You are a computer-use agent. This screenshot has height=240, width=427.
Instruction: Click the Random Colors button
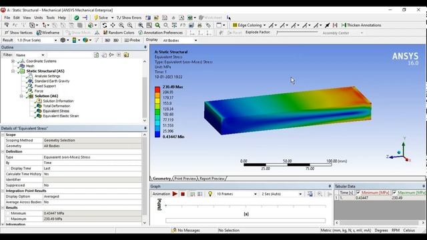tap(119, 33)
